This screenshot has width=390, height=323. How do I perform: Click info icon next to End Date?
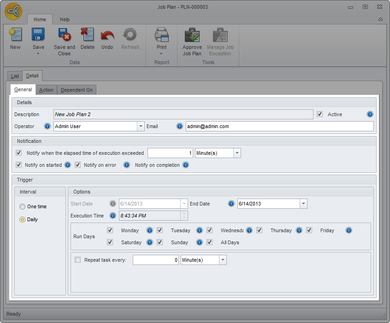[x=231, y=204]
